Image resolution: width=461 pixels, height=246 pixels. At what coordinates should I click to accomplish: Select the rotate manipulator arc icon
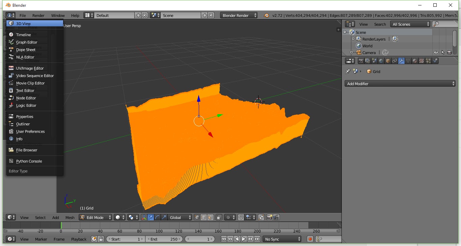click(x=158, y=217)
